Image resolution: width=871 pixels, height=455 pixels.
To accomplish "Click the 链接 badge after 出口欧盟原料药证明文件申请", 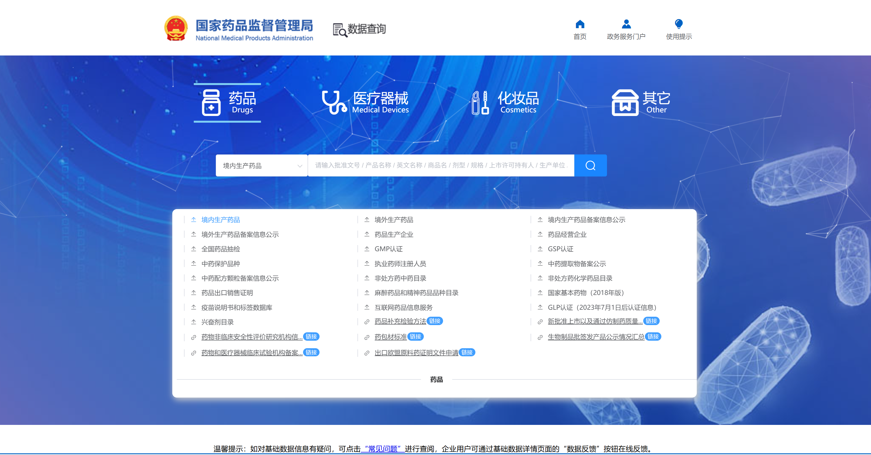I will (x=467, y=353).
